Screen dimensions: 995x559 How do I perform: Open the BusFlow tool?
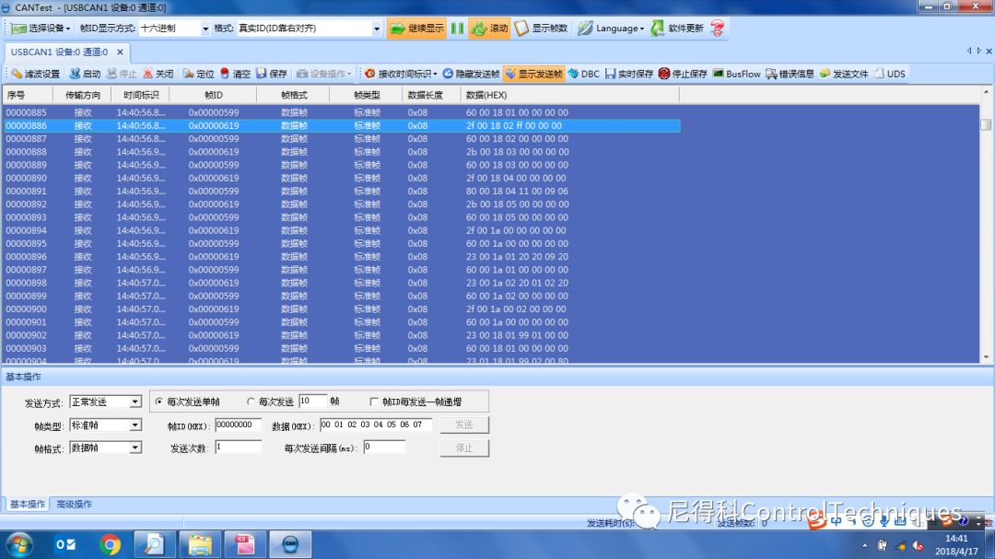pos(737,75)
